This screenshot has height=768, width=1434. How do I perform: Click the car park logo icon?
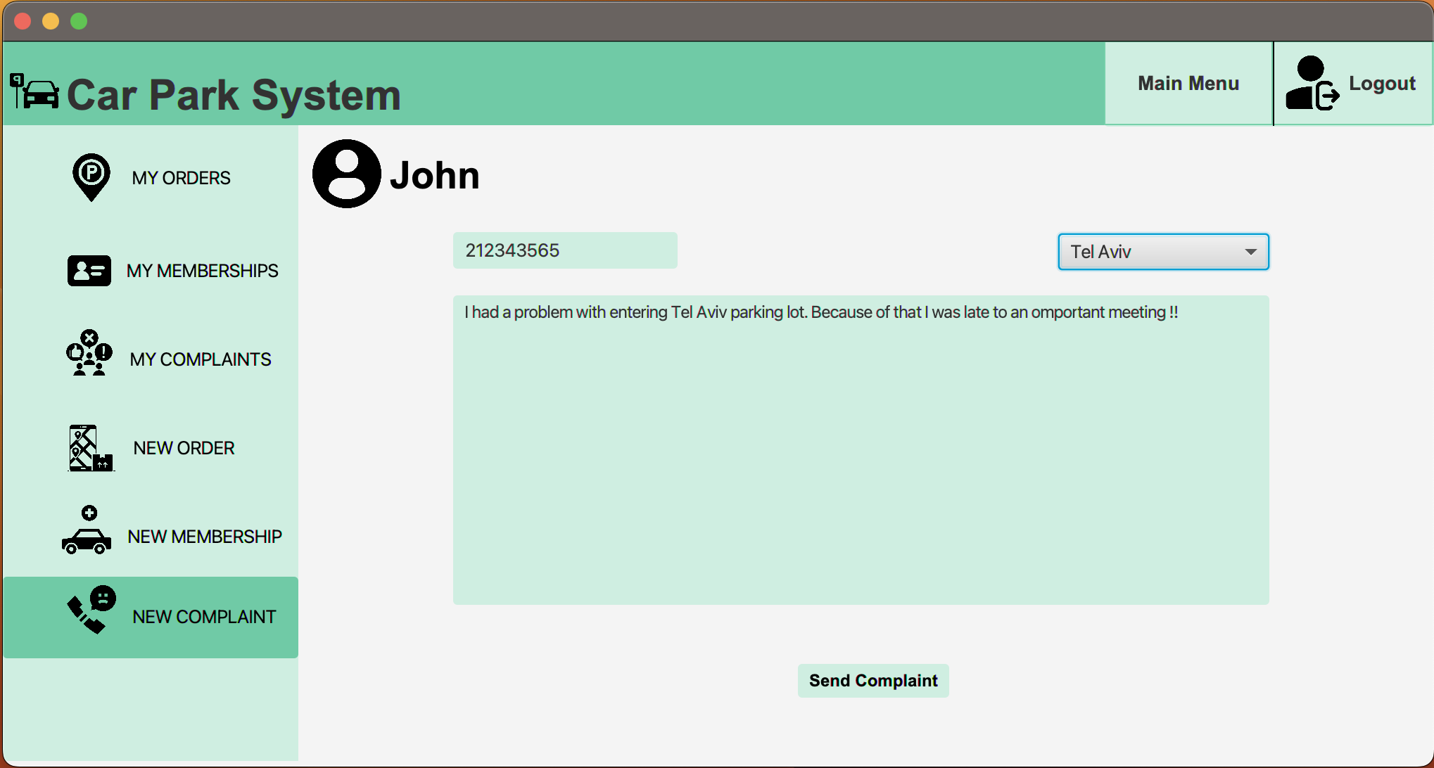click(x=35, y=91)
